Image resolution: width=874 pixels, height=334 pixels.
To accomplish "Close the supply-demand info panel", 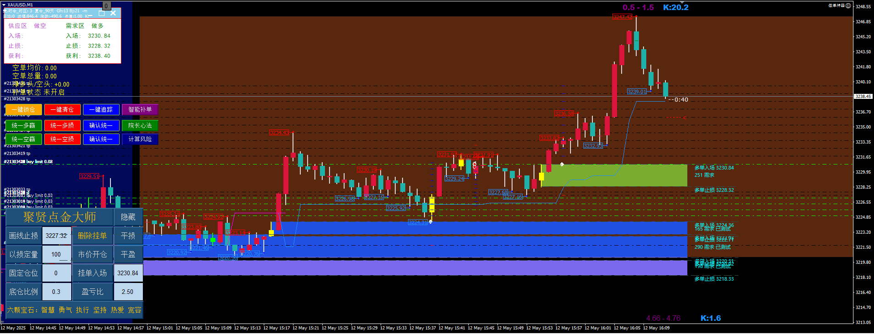I will pyautogui.click(x=113, y=13).
